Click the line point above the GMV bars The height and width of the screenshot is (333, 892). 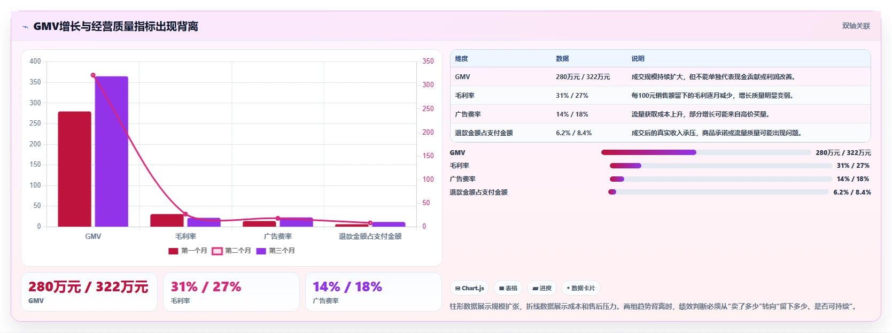click(93, 75)
